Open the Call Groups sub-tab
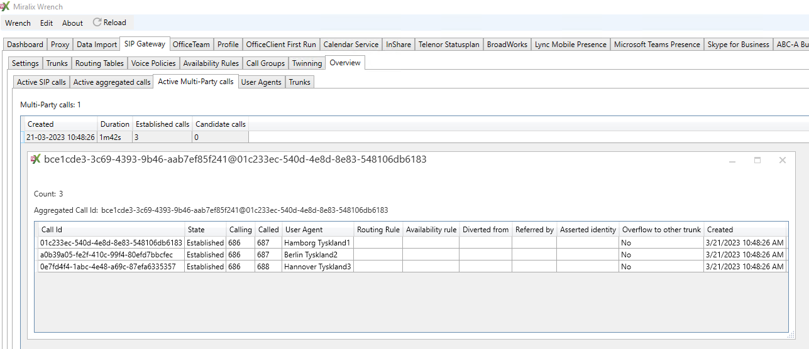809x349 pixels. click(x=265, y=63)
